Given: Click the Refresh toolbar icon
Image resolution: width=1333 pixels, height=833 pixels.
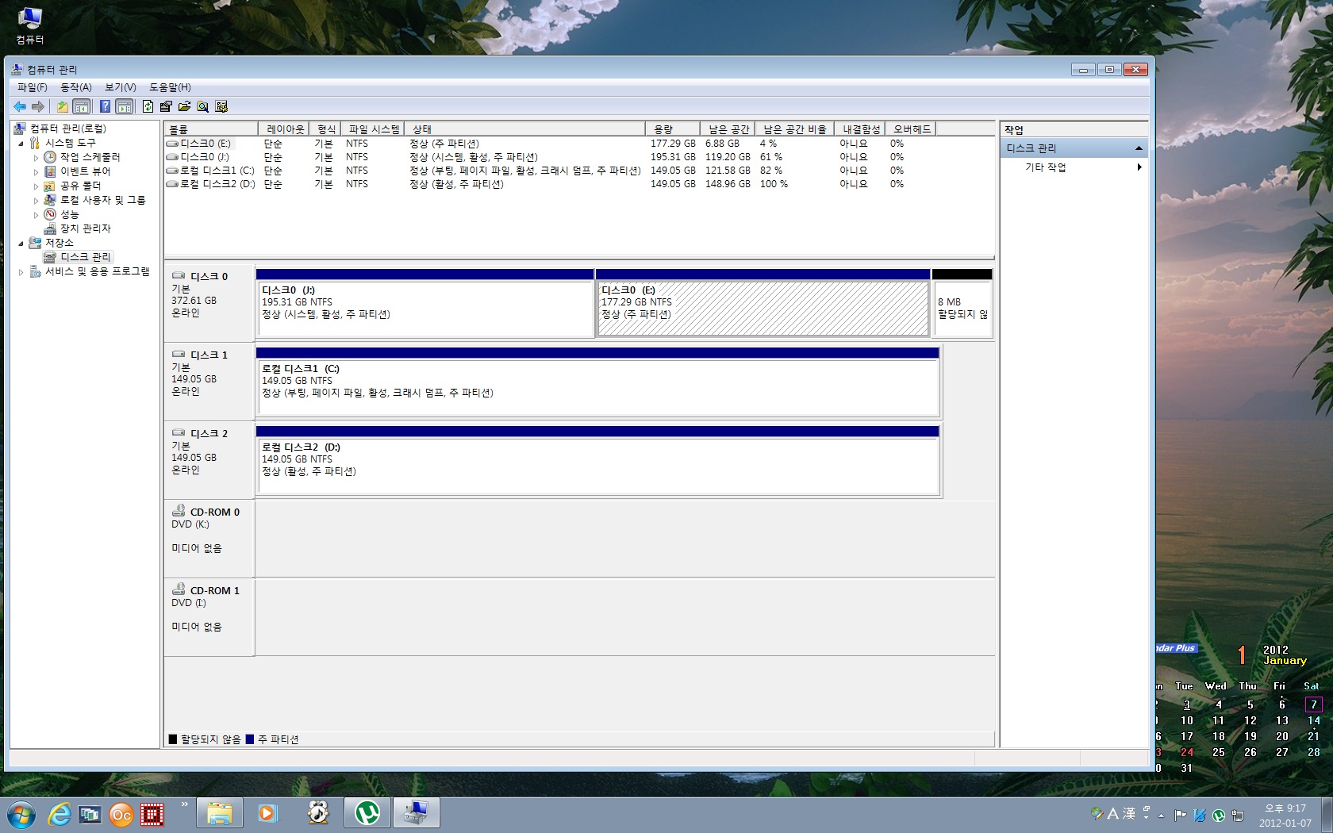Looking at the screenshot, I should [148, 106].
